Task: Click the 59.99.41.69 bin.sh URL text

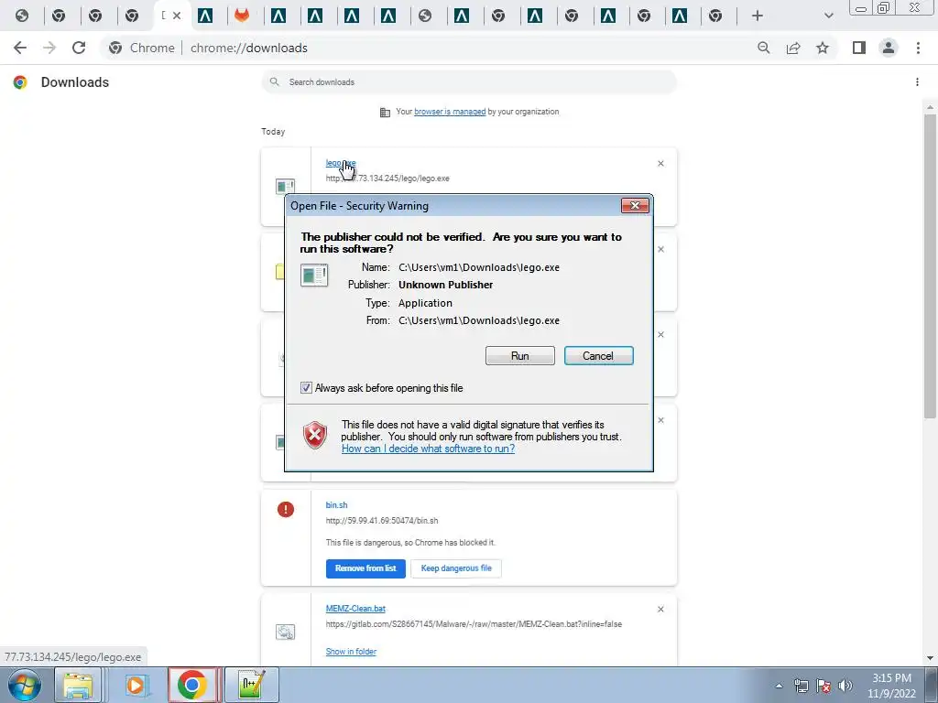Action: (x=382, y=521)
